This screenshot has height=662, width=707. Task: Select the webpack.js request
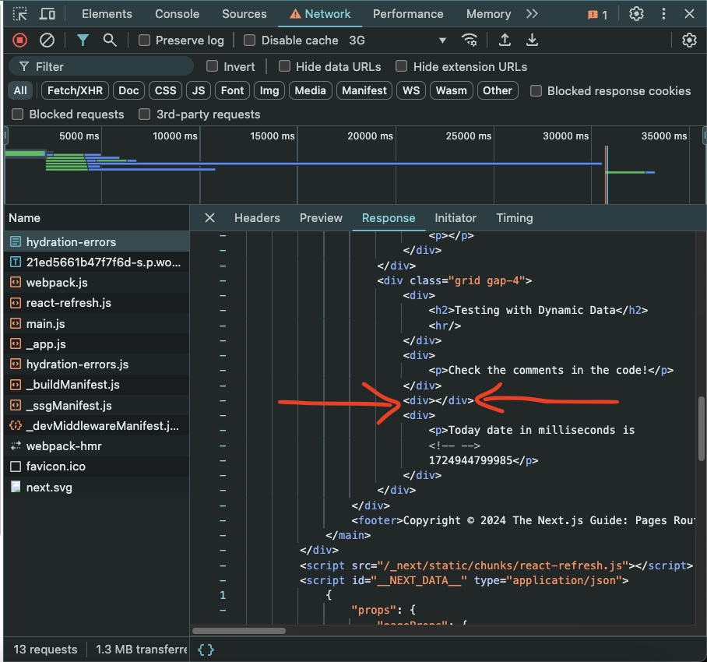pos(57,283)
